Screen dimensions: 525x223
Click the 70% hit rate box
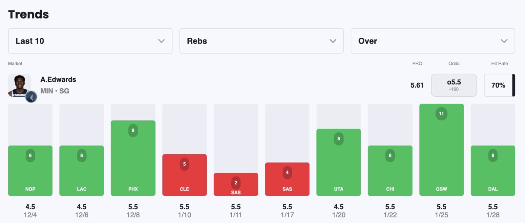(x=498, y=85)
